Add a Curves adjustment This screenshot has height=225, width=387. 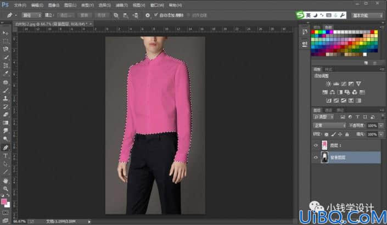click(343, 84)
